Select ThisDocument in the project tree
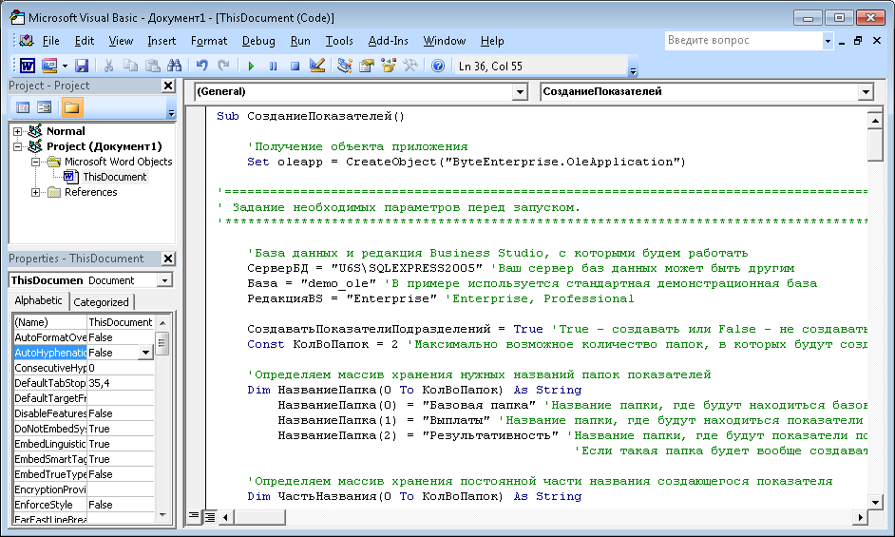 tap(114, 177)
